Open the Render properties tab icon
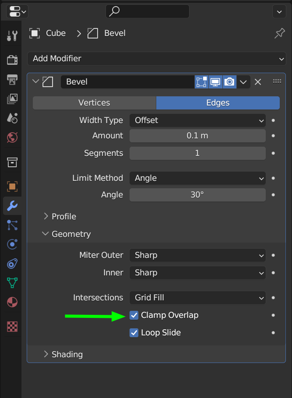This screenshot has height=398, width=292. [x=12, y=60]
